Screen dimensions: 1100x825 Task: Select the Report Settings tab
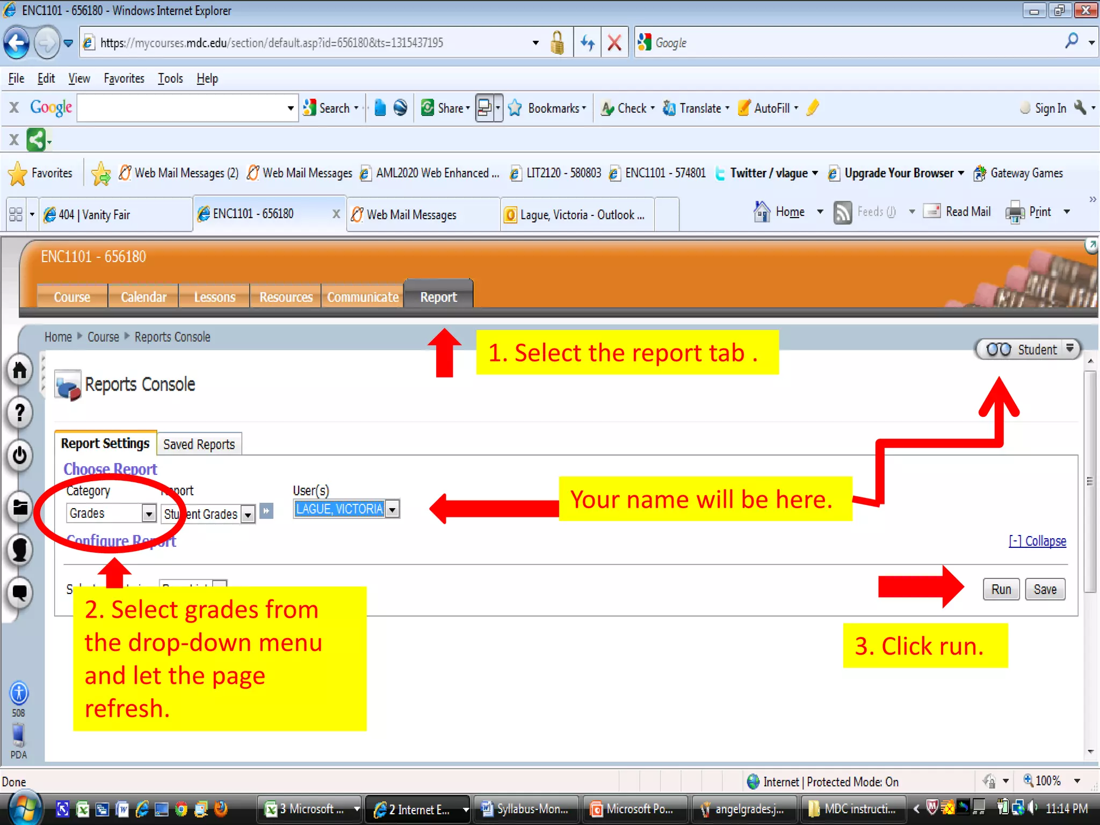point(105,443)
